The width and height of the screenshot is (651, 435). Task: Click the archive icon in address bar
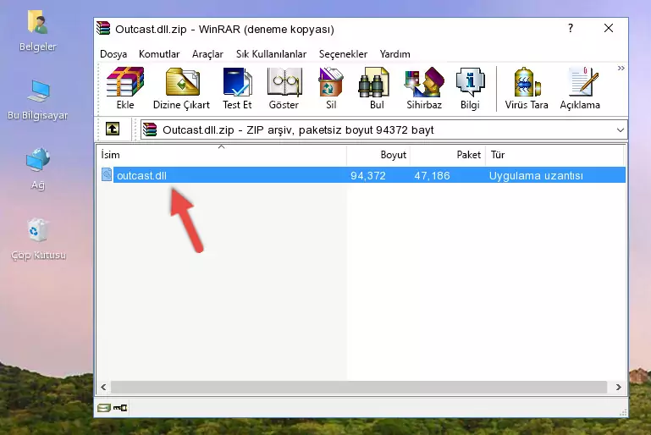pos(150,130)
